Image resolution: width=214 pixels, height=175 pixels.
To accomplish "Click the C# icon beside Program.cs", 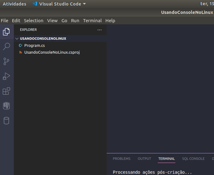I will pos(21,45).
